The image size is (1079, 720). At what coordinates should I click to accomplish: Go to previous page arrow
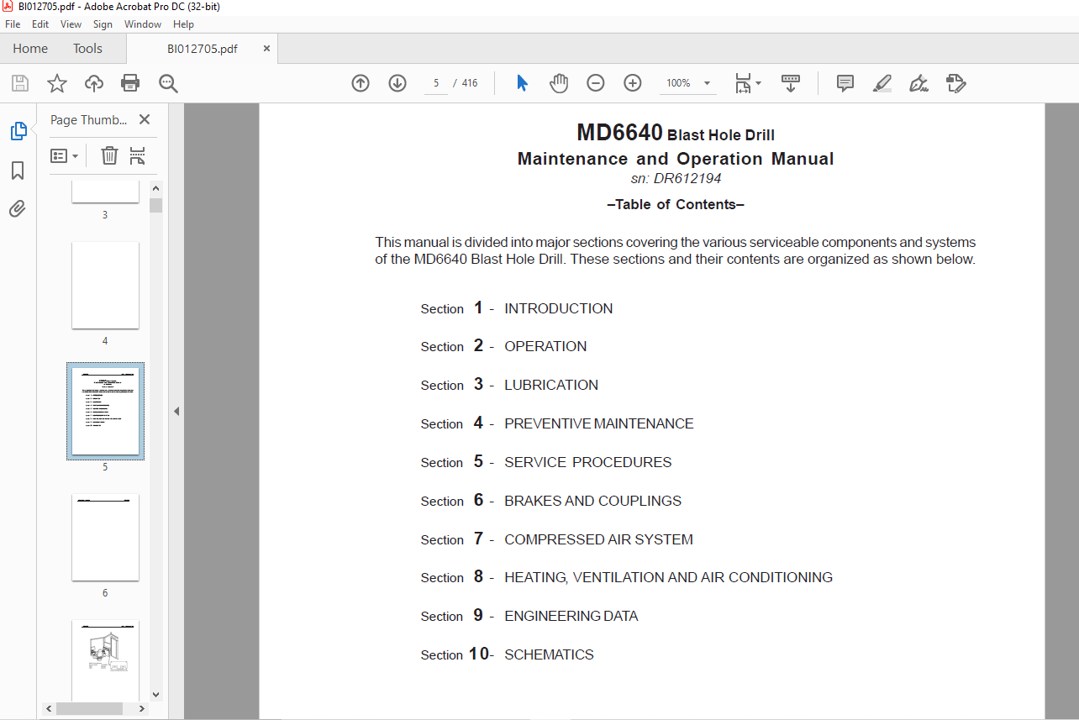point(361,83)
